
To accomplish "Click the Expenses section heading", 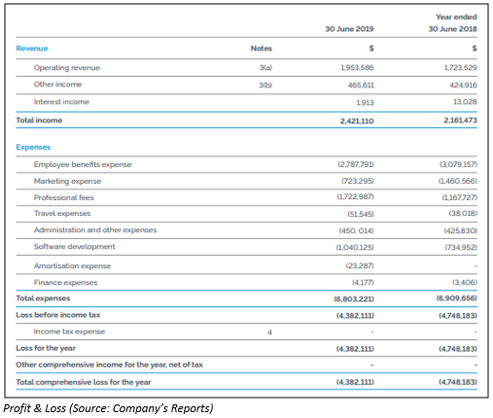I will [33, 147].
